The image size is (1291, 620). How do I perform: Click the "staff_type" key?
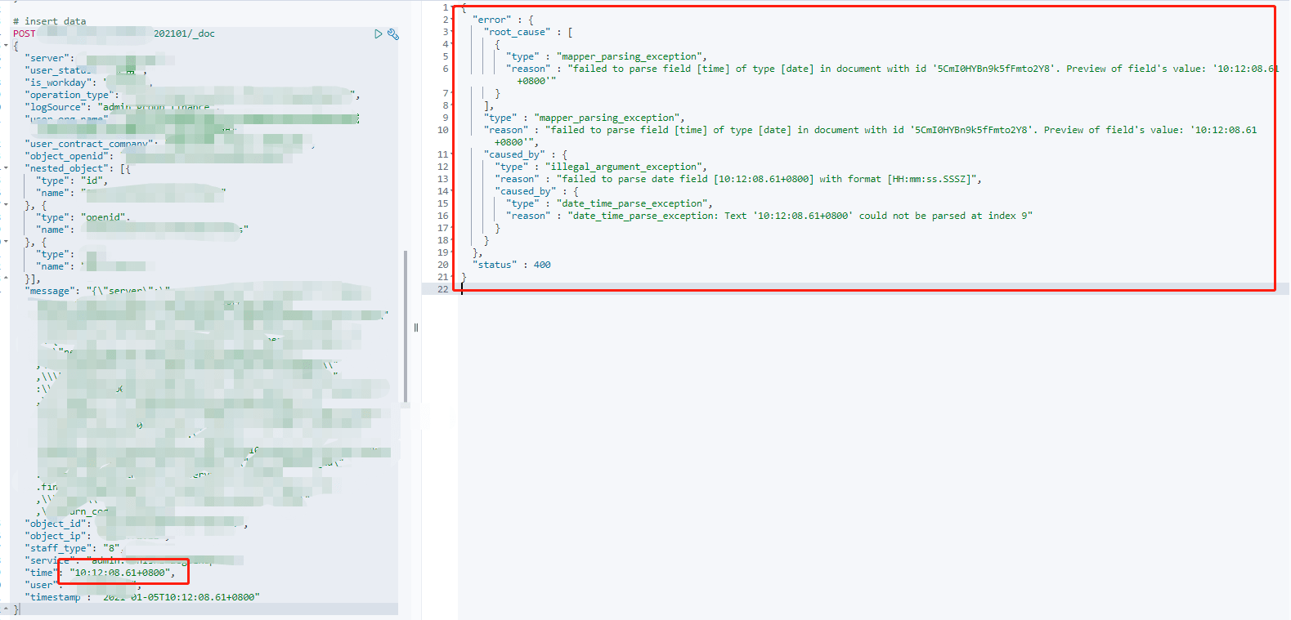click(58, 548)
